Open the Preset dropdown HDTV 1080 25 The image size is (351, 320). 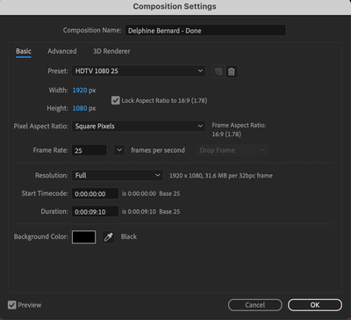click(139, 71)
